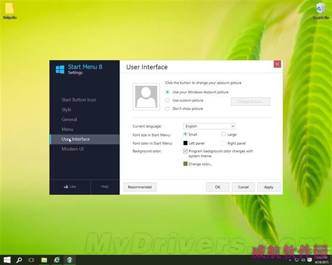This screenshot has height=265, width=332.
Task: Open the Start Button Icon section
Action: click(79, 100)
